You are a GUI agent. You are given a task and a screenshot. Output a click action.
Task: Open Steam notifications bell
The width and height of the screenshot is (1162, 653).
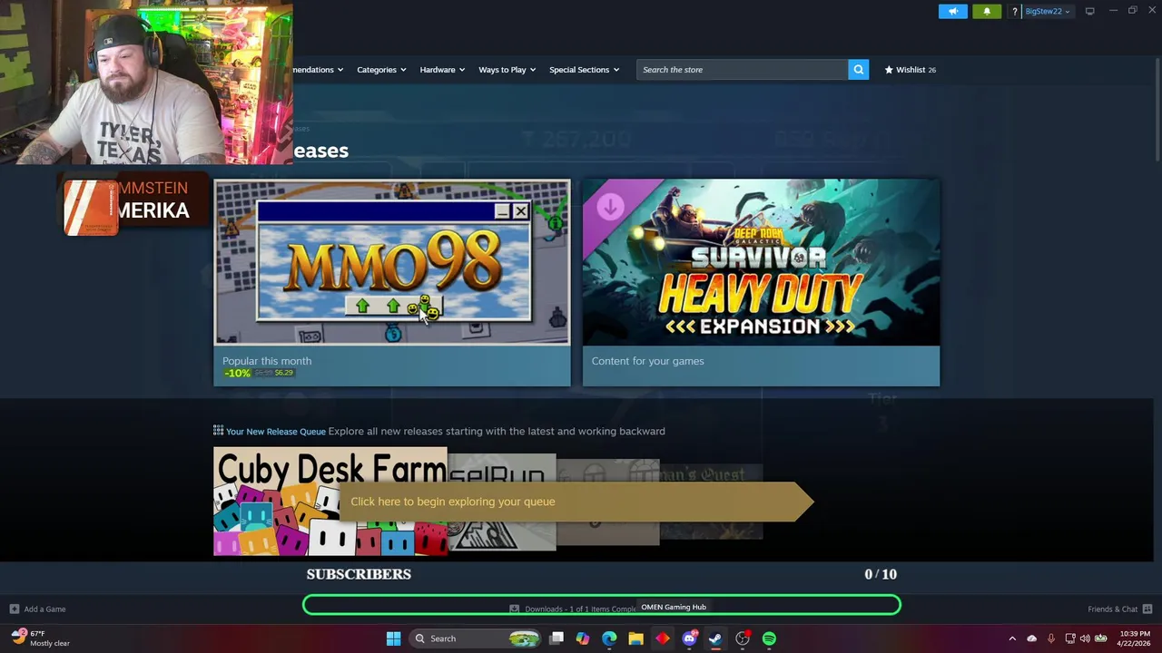point(987,11)
